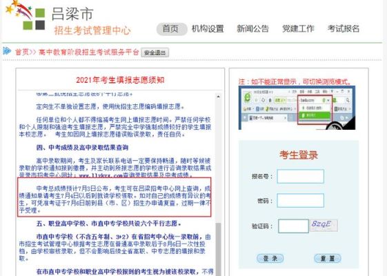Open 党建工作 navigation item
The width and height of the screenshot is (387, 276).
298,29
